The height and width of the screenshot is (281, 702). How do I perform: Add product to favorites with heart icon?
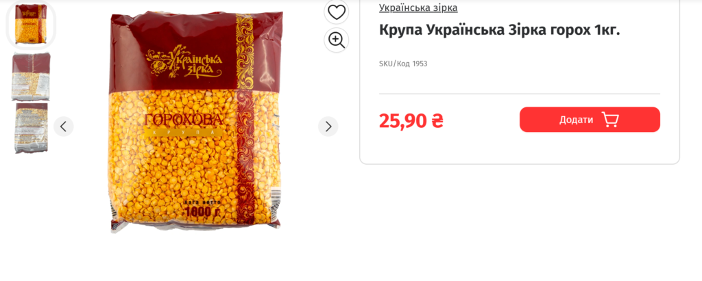pyautogui.click(x=336, y=12)
